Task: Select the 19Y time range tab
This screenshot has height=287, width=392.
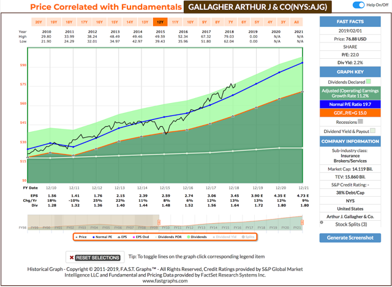Action: point(54,22)
